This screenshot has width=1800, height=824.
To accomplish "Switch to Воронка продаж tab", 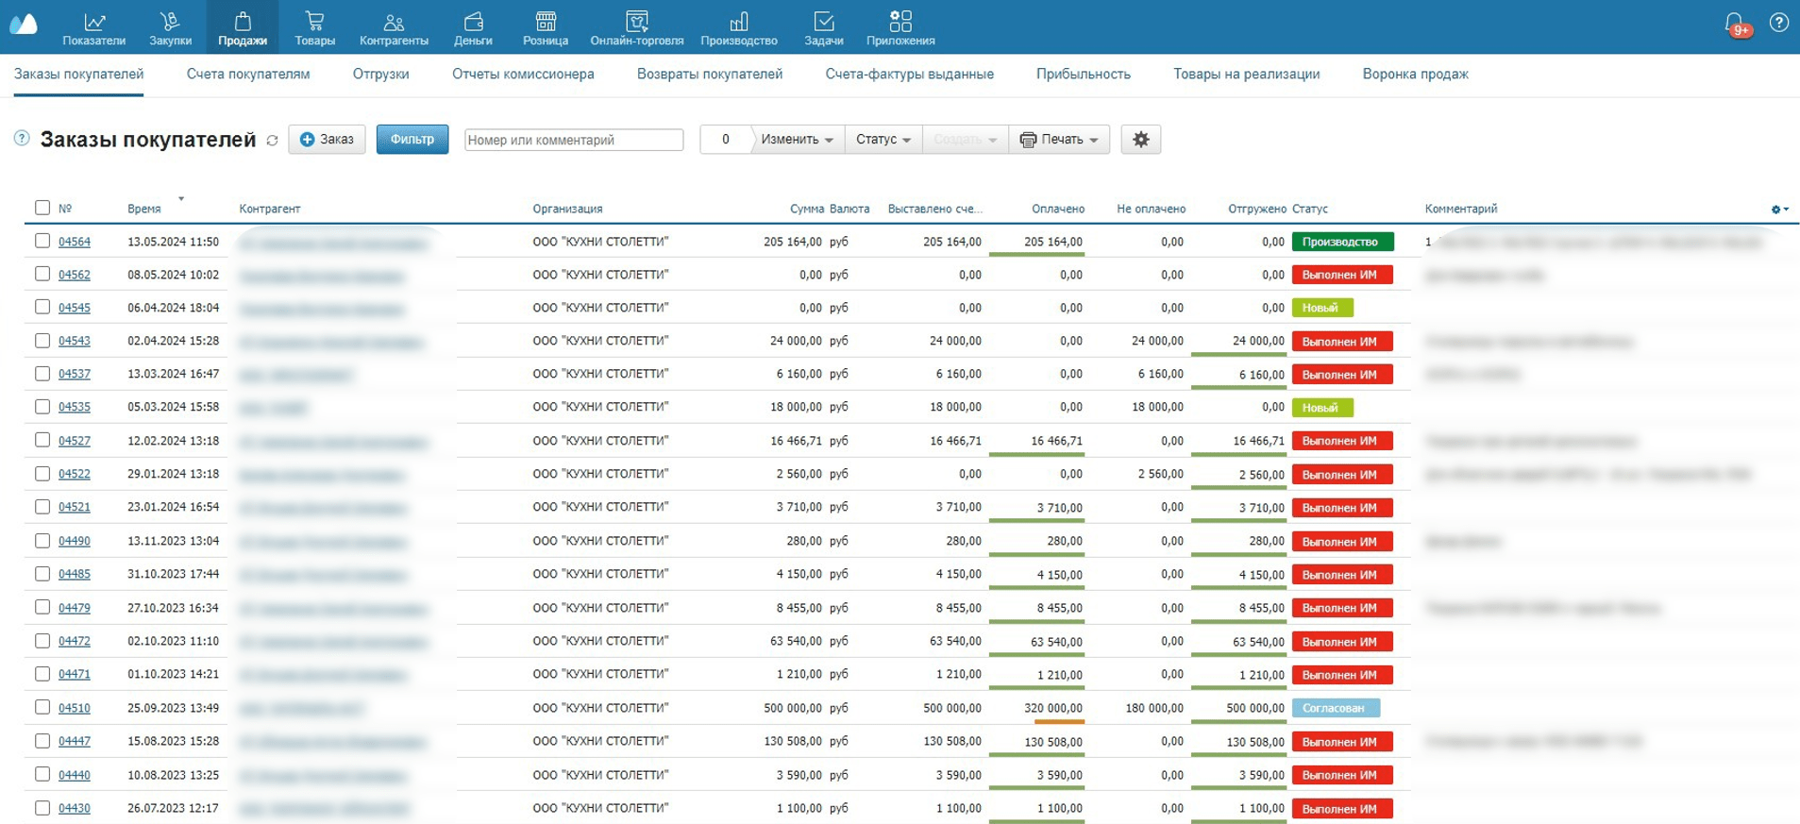I will click(1415, 74).
